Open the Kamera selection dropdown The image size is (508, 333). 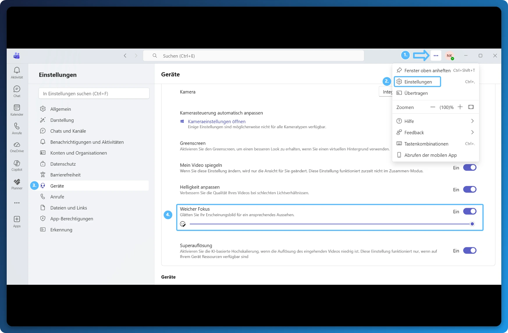click(x=386, y=92)
